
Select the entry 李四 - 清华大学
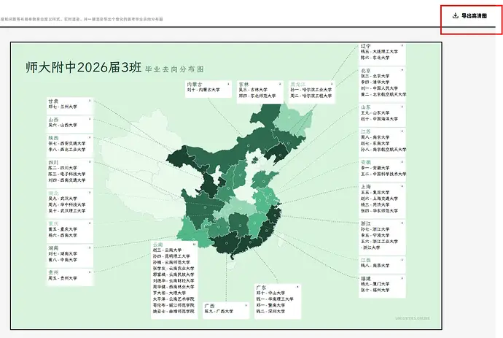coord(375,82)
